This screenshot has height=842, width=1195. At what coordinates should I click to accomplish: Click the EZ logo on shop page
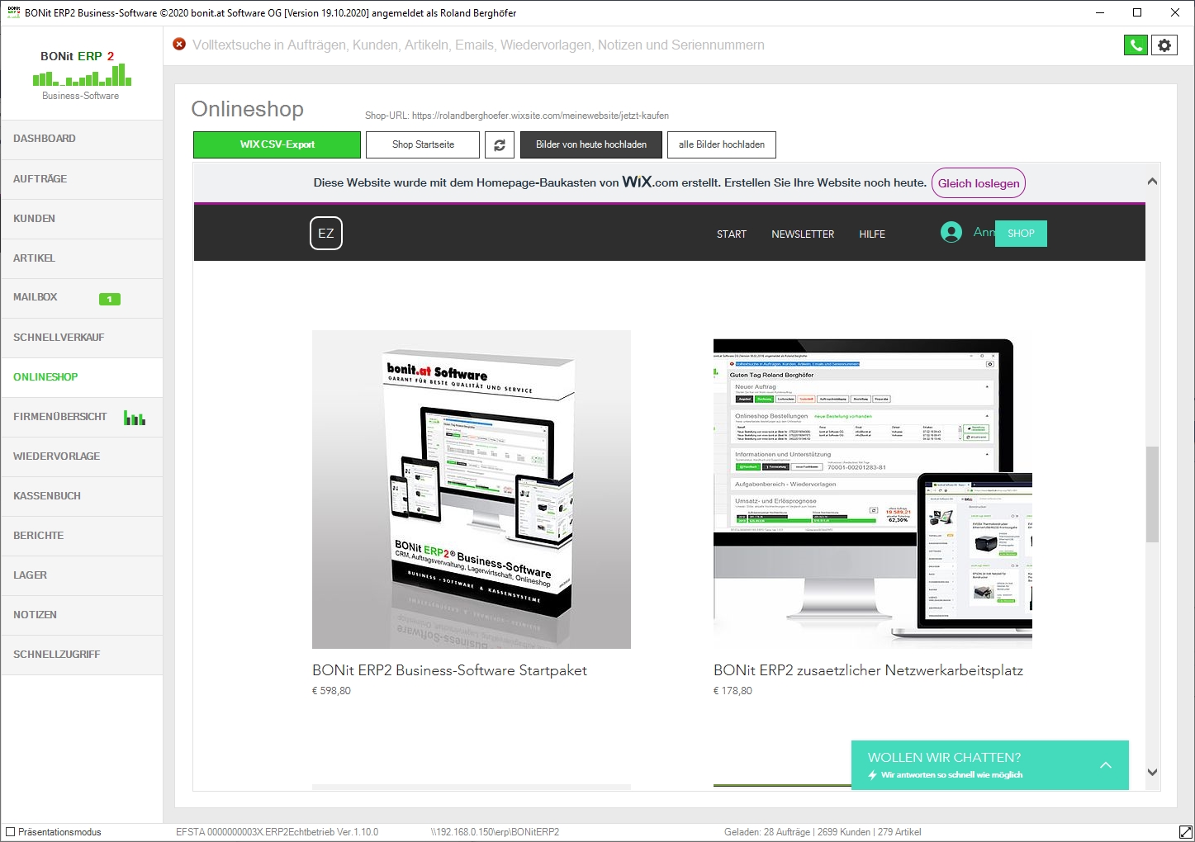click(x=326, y=233)
